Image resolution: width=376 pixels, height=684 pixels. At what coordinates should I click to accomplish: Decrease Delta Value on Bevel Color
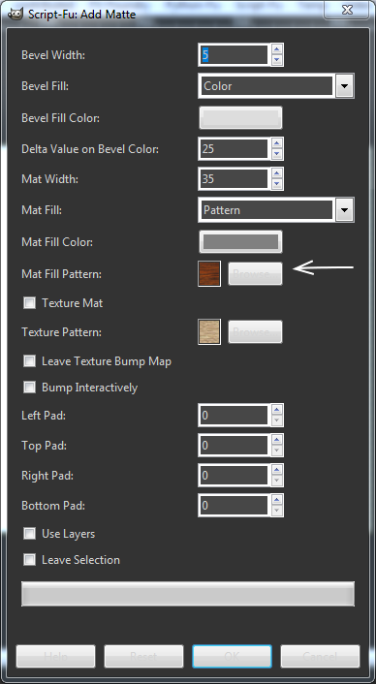(277, 154)
